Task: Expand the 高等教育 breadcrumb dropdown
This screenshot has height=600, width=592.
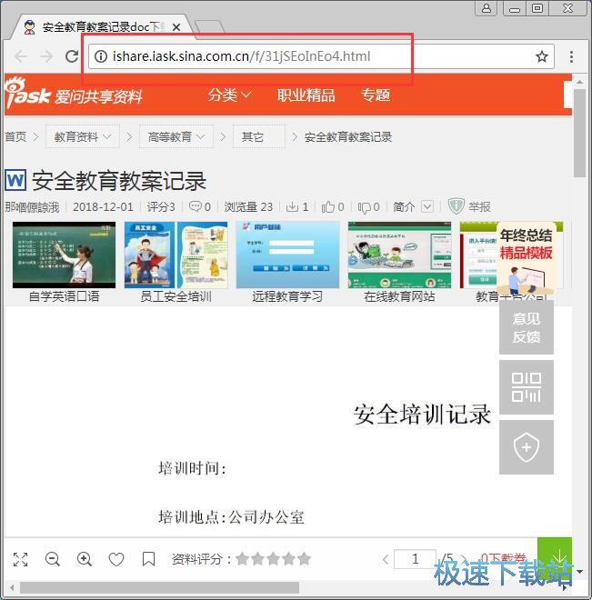Action: [x=177, y=137]
